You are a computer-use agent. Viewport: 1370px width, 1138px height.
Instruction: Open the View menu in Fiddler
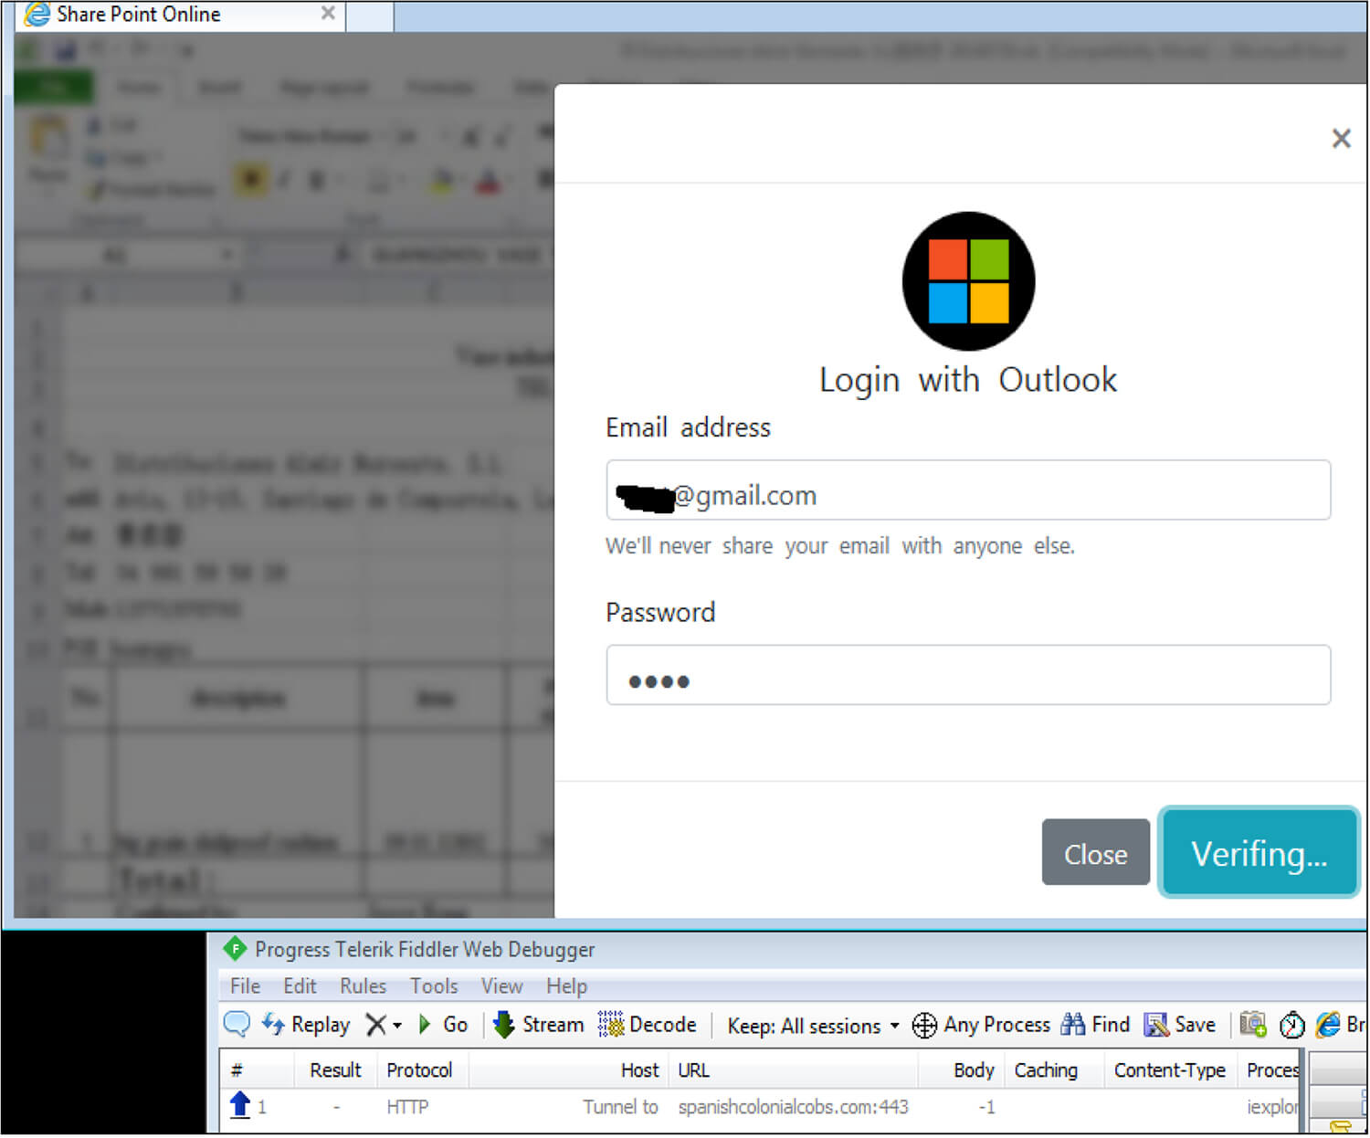tap(502, 986)
